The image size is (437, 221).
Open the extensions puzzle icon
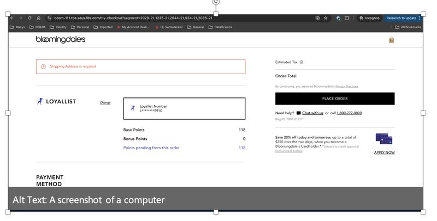point(347,18)
